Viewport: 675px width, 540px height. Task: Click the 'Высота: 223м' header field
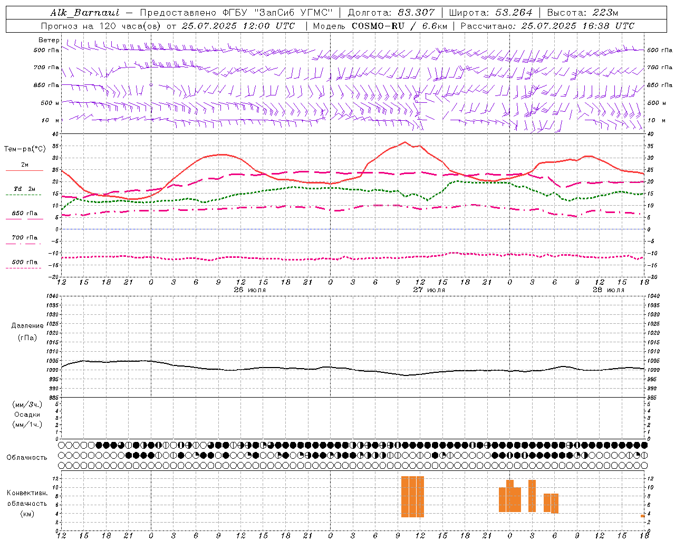coord(583,13)
